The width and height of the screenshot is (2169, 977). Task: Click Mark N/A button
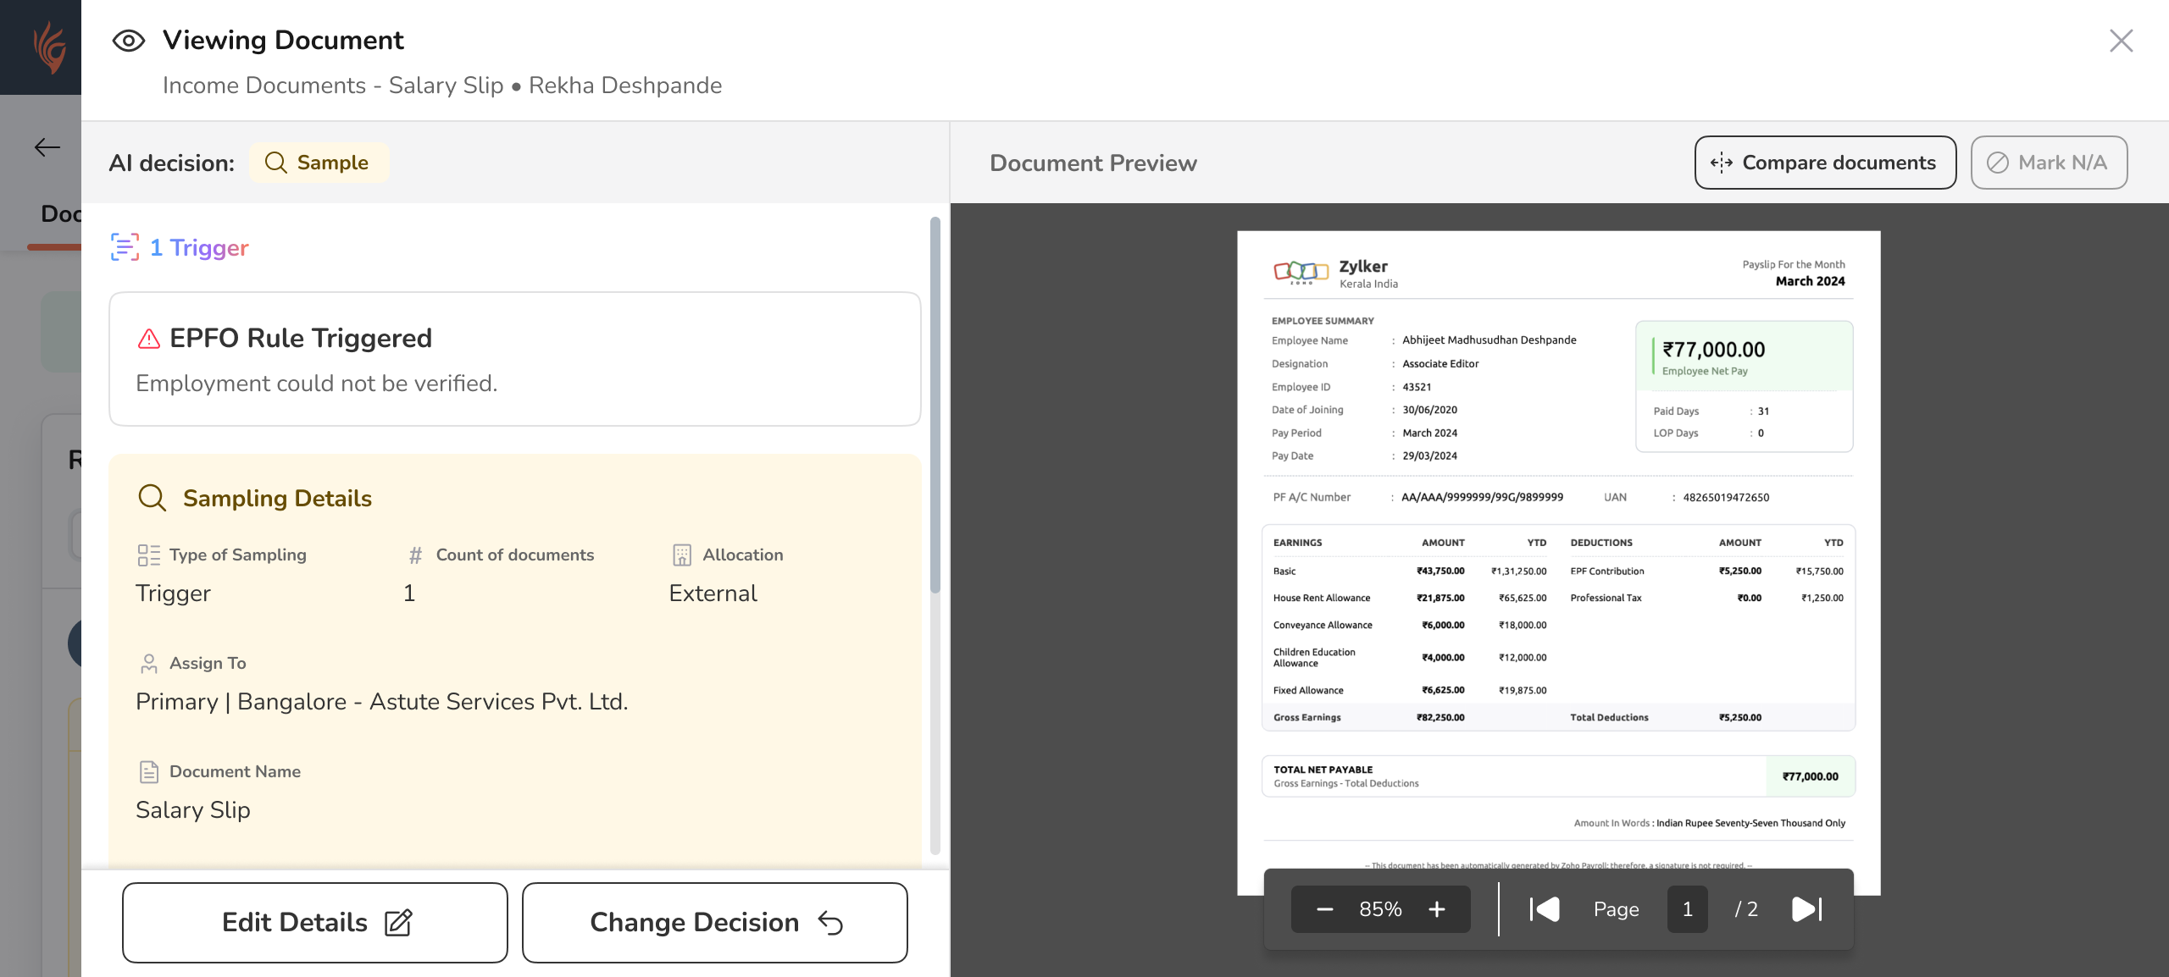pyautogui.click(x=2049, y=163)
